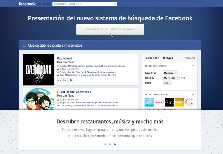
Task: Click 'Maxime Boucher' friend link
Action: [x=82, y=105]
